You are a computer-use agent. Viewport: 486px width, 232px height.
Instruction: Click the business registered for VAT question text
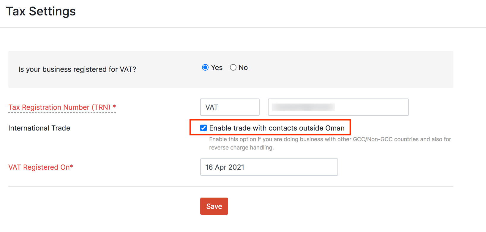click(x=77, y=69)
